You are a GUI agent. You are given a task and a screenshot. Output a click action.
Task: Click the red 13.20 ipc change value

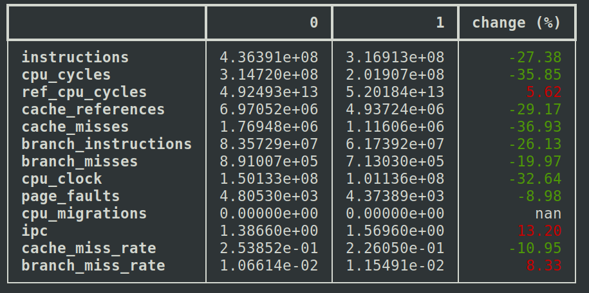543,231
